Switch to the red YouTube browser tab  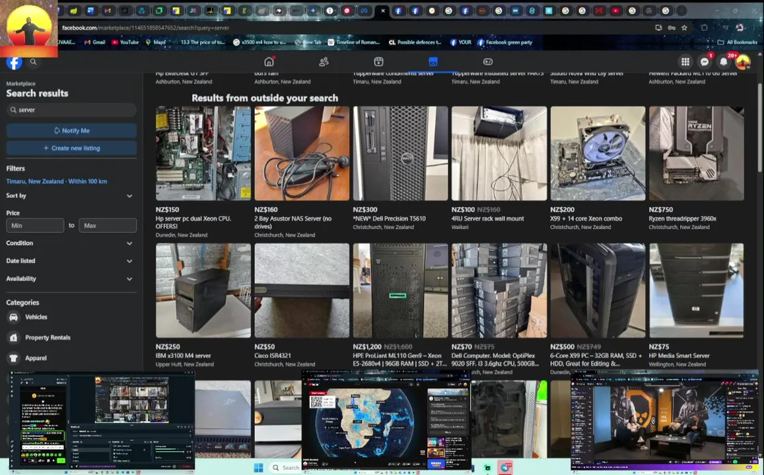tap(615, 11)
